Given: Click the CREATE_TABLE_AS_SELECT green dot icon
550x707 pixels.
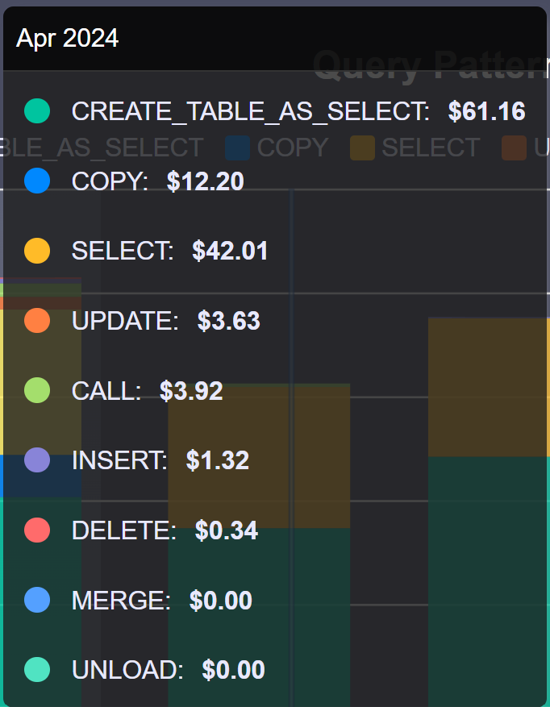Looking at the screenshot, I should point(36,110).
